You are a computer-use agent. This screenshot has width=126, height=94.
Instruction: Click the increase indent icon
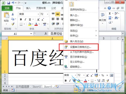coord(58,24)
